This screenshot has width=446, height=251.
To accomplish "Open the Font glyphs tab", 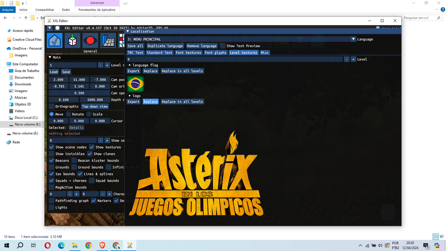I will [215, 53].
